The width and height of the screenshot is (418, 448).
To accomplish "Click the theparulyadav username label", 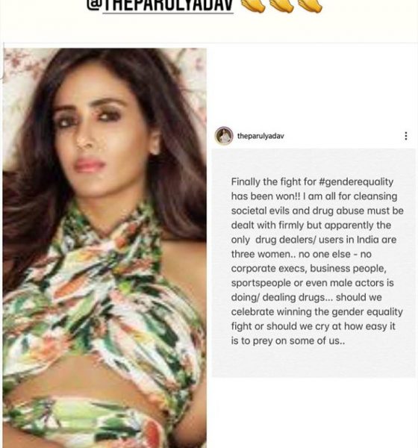I will (261, 136).
